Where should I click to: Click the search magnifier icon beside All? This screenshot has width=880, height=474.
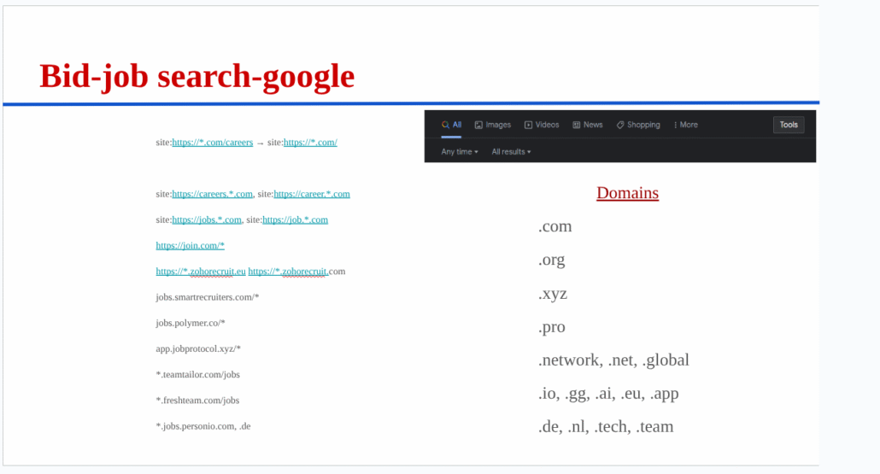click(x=445, y=125)
